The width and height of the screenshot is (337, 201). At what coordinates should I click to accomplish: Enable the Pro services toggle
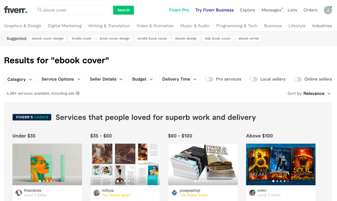coord(209,79)
